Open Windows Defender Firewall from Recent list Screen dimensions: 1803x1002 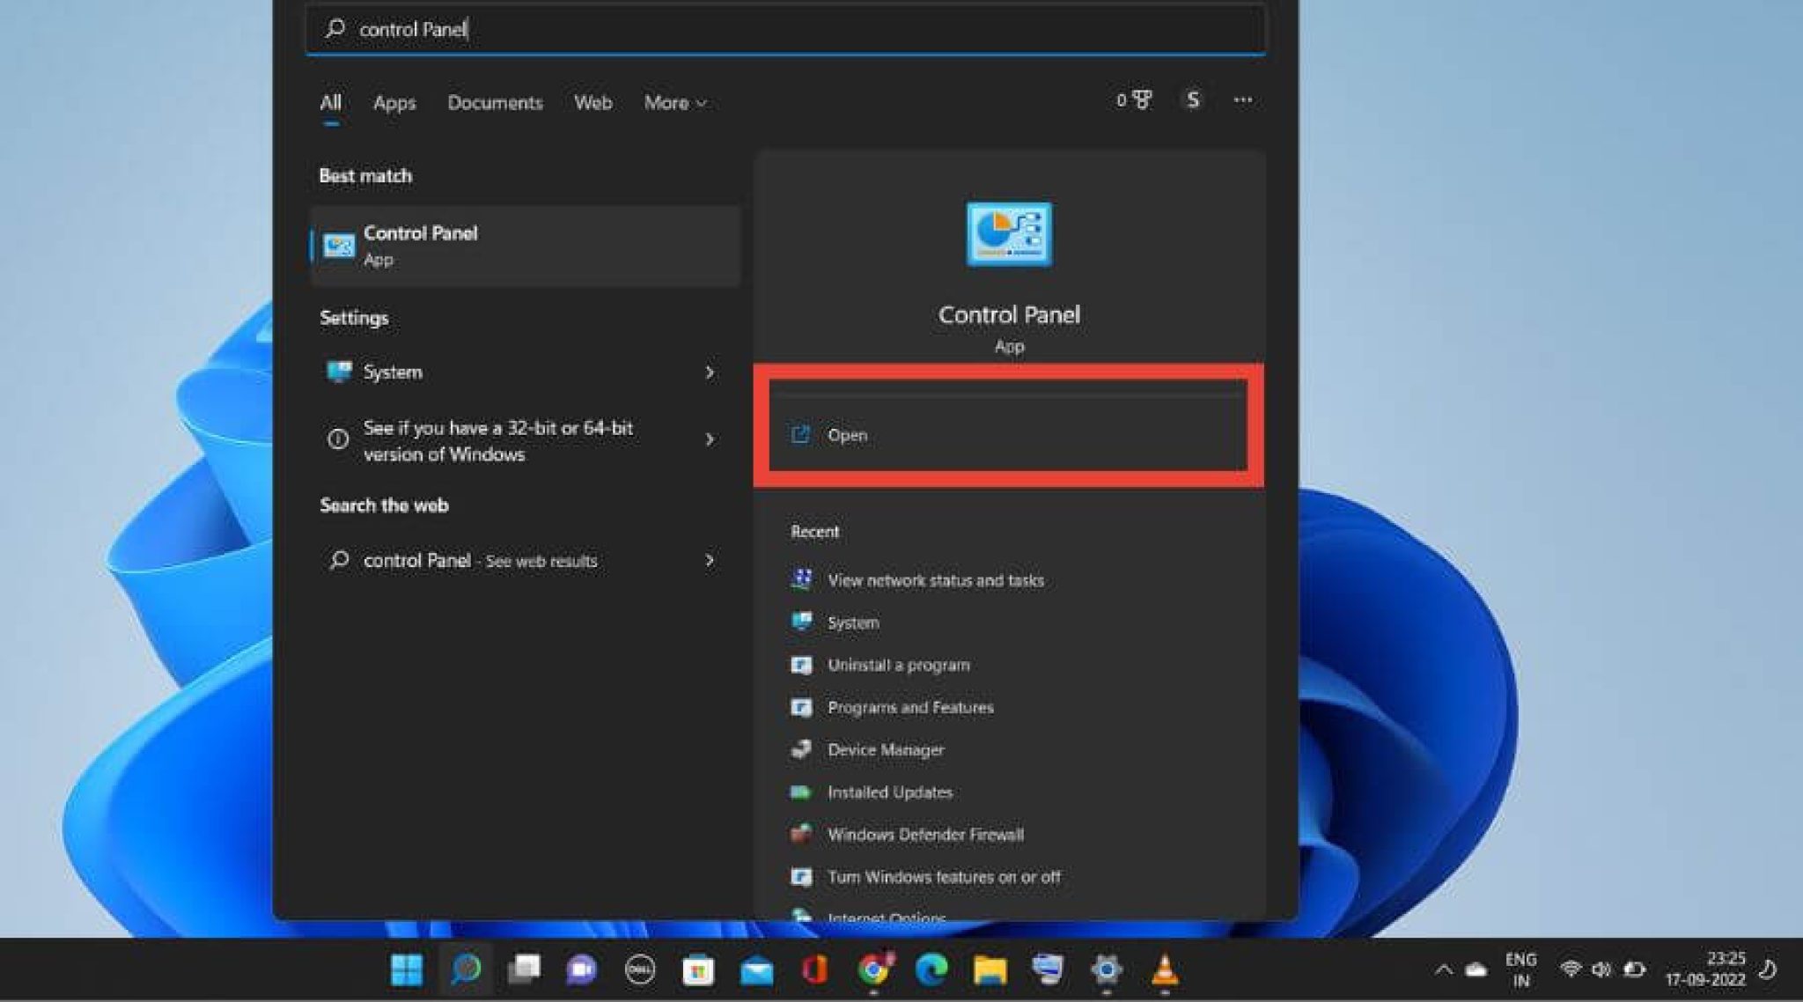(924, 834)
